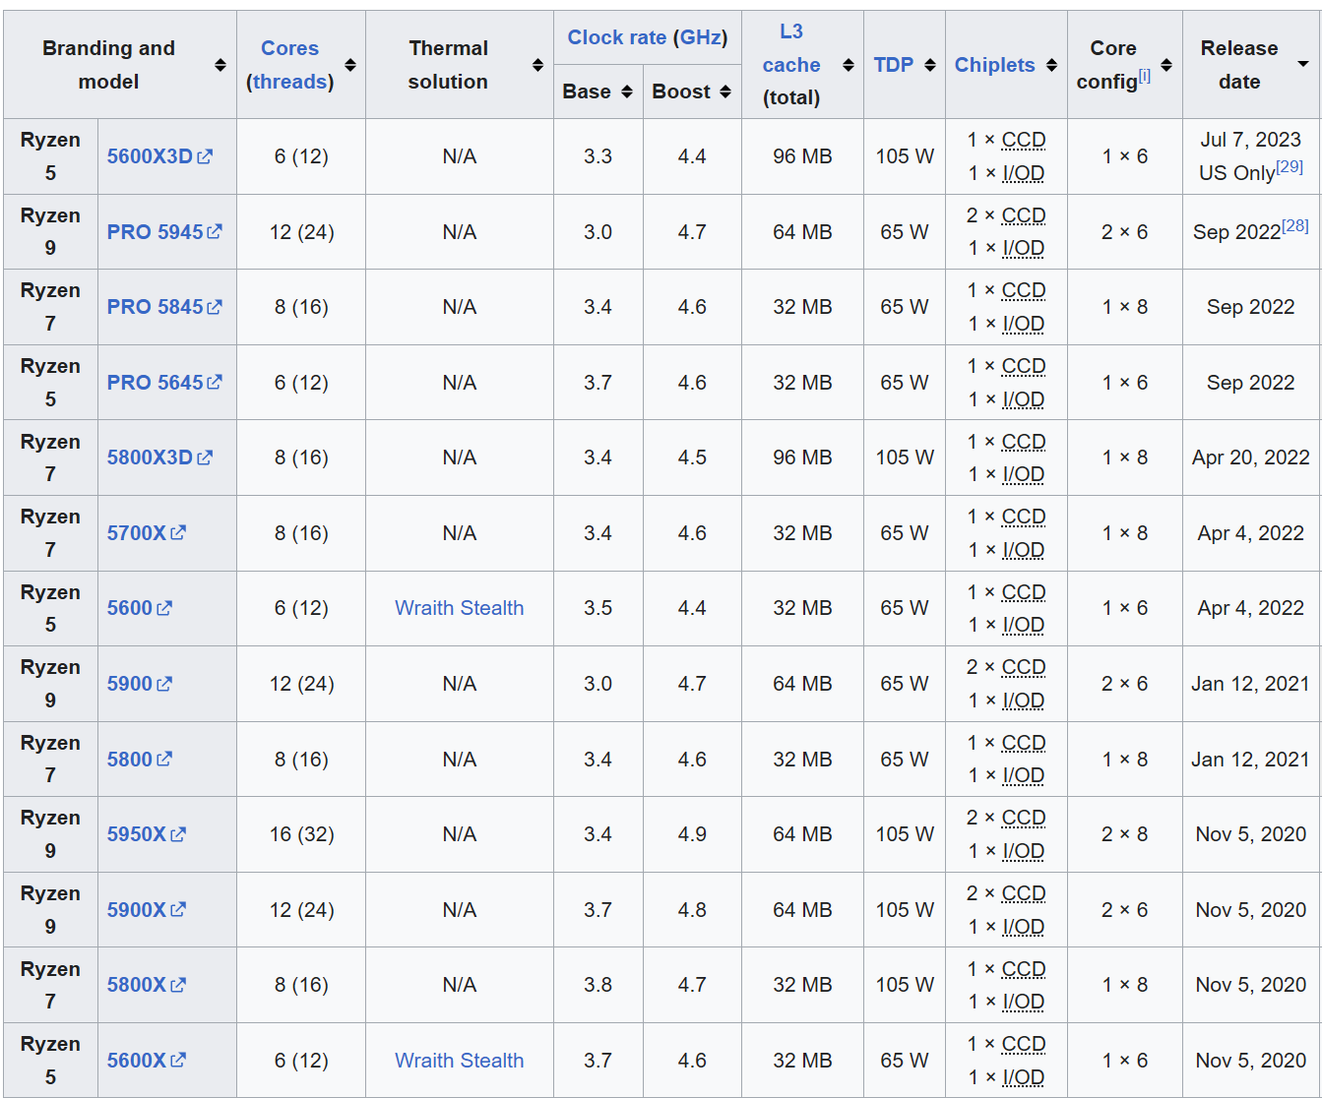Sort table by Cores (threads) arrows
The height and width of the screenshot is (1098, 1322).
tap(350, 65)
